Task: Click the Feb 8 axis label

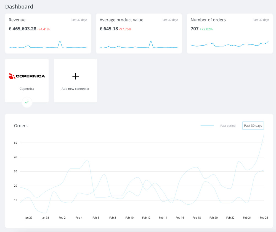Action: [x=113, y=218]
